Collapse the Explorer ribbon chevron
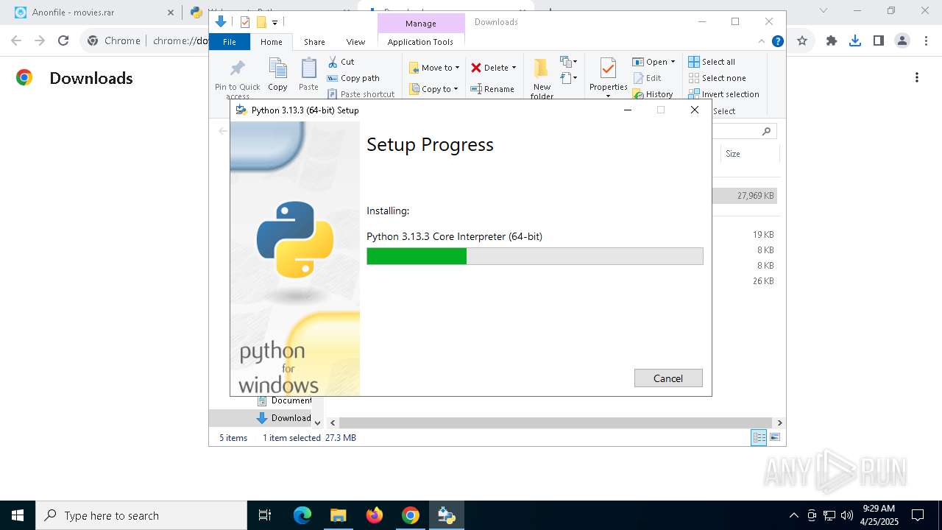 (762, 42)
